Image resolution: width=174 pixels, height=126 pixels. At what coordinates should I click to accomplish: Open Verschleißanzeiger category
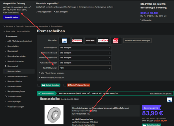click(16, 107)
